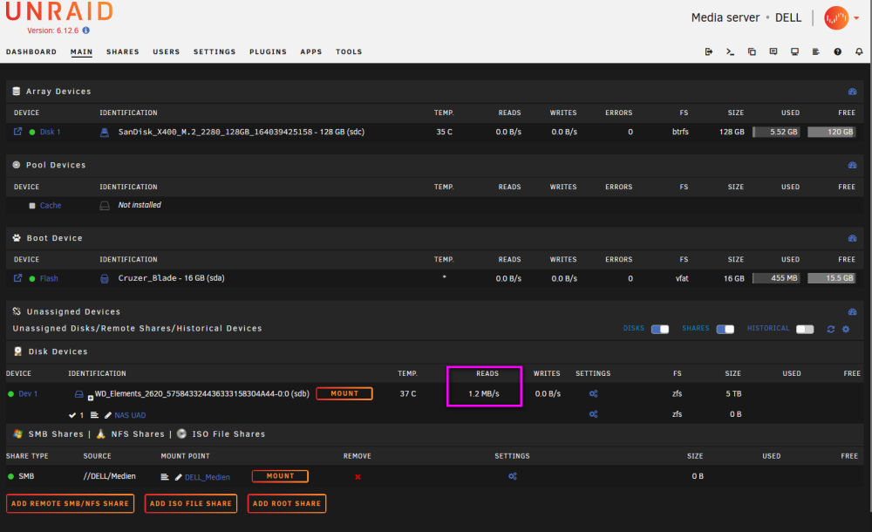Open the device log icon beside NAS UAD
Screen dimensions: 872x532
point(94,415)
